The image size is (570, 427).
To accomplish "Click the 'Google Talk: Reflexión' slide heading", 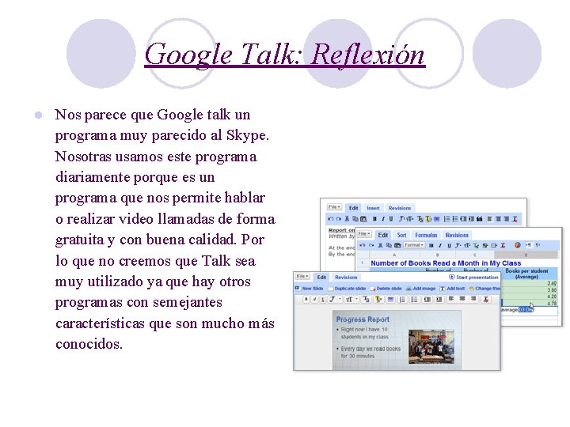I will pyautogui.click(x=285, y=54).
